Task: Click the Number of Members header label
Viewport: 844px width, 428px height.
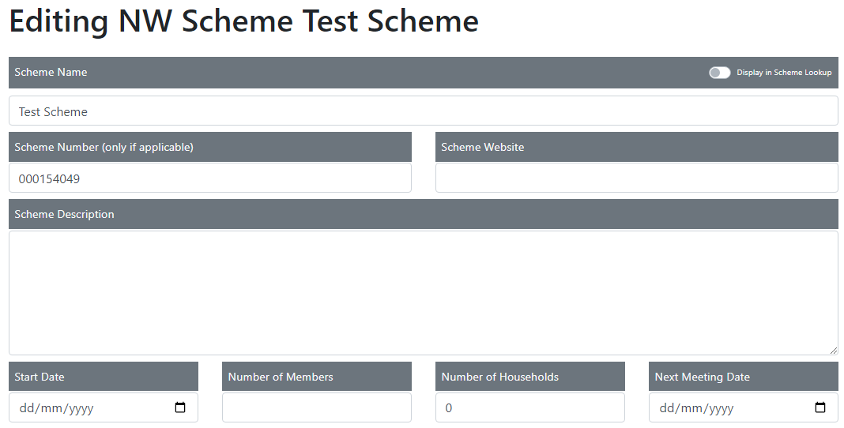Action: tap(281, 377)
